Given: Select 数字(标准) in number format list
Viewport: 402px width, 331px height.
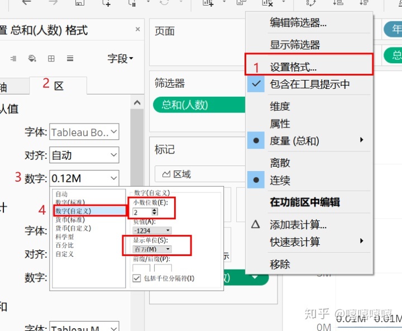Looking at the screenshot, I should pyautogui.click(x=70, y=202).
